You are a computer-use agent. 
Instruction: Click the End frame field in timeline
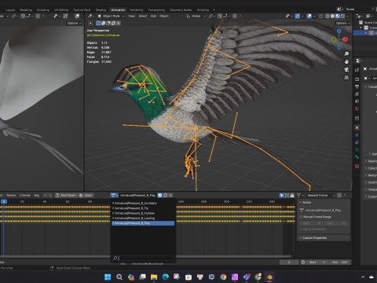pyautogui.click(x=340, y=262)
